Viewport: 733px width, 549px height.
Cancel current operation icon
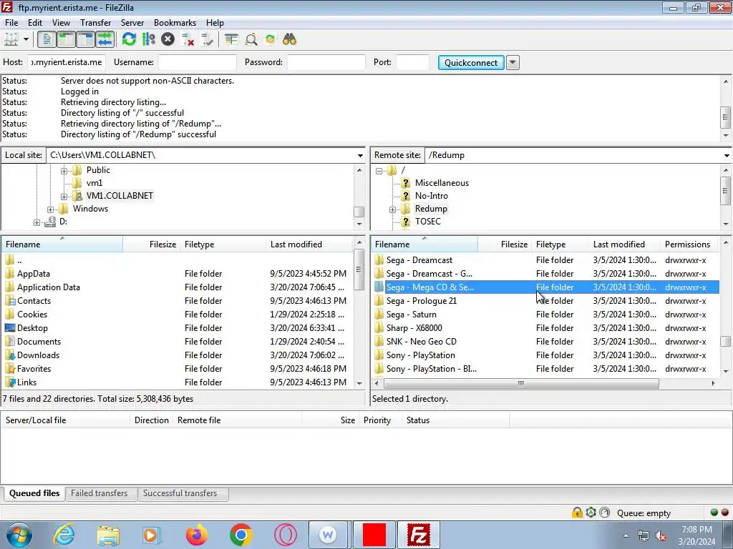168,40
